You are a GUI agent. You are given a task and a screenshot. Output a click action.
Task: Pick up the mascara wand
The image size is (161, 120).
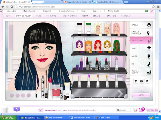(x=46, y=84)
